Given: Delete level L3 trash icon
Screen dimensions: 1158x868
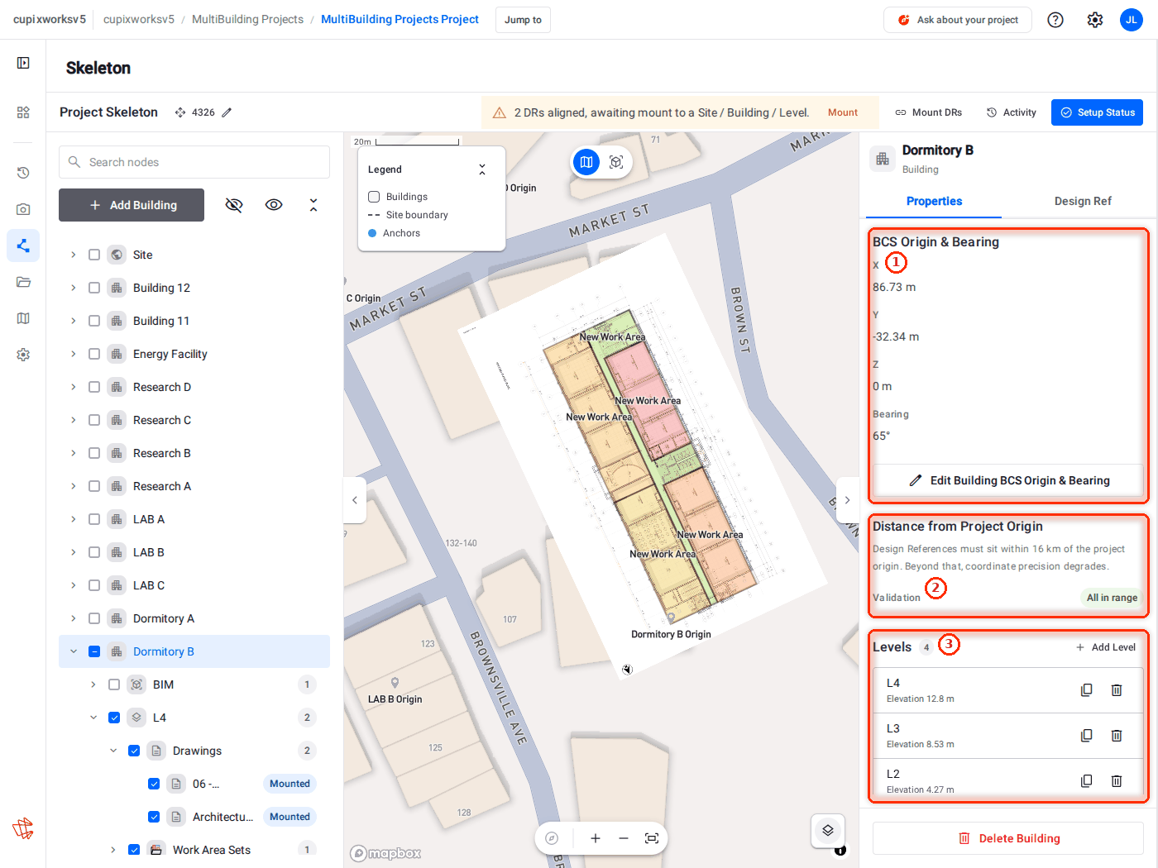Looking at the screenshot, I should click(1117, 736).
